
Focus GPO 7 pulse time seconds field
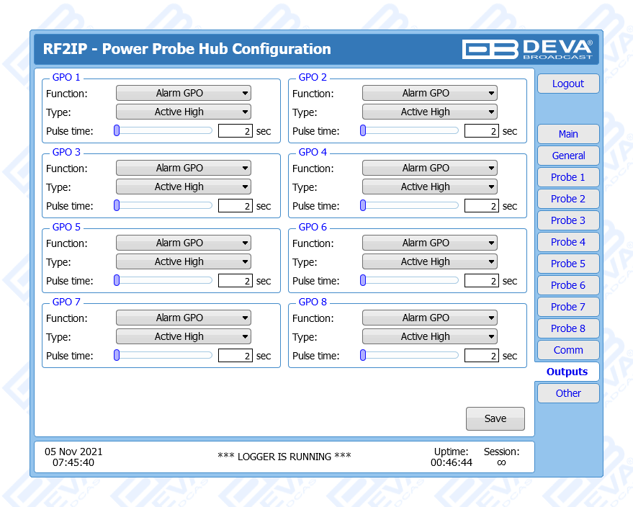pos(235,356)
